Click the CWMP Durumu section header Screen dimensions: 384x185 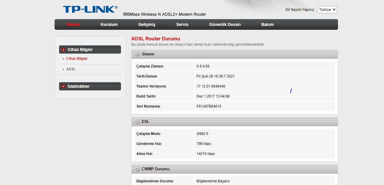point(235,169)
